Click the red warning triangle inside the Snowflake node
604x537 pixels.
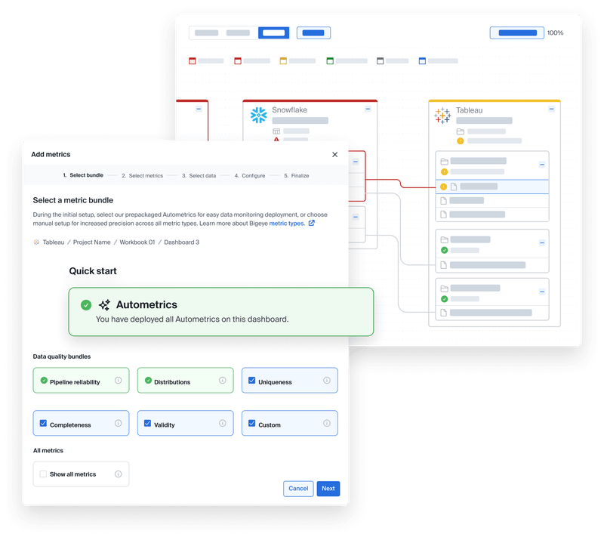(x=276, y=139)
